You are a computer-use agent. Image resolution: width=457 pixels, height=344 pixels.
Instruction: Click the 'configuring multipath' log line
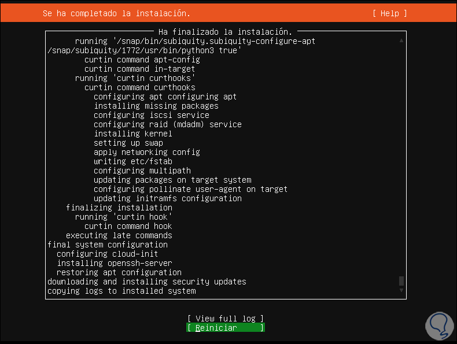pos(142,171)
